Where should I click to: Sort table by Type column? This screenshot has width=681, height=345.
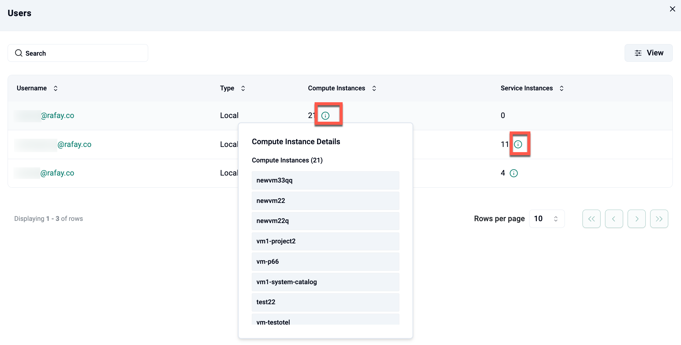click(x=243, y=88)
